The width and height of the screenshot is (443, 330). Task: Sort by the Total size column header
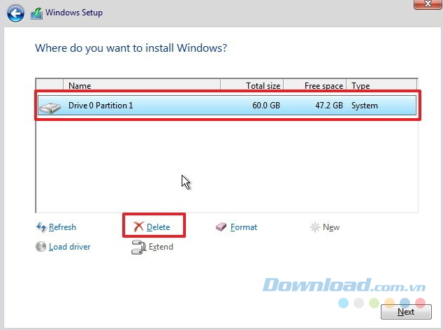point(252,85)
